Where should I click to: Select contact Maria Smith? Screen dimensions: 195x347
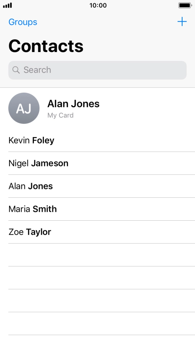pyautogui.click(x=32, y=209)
